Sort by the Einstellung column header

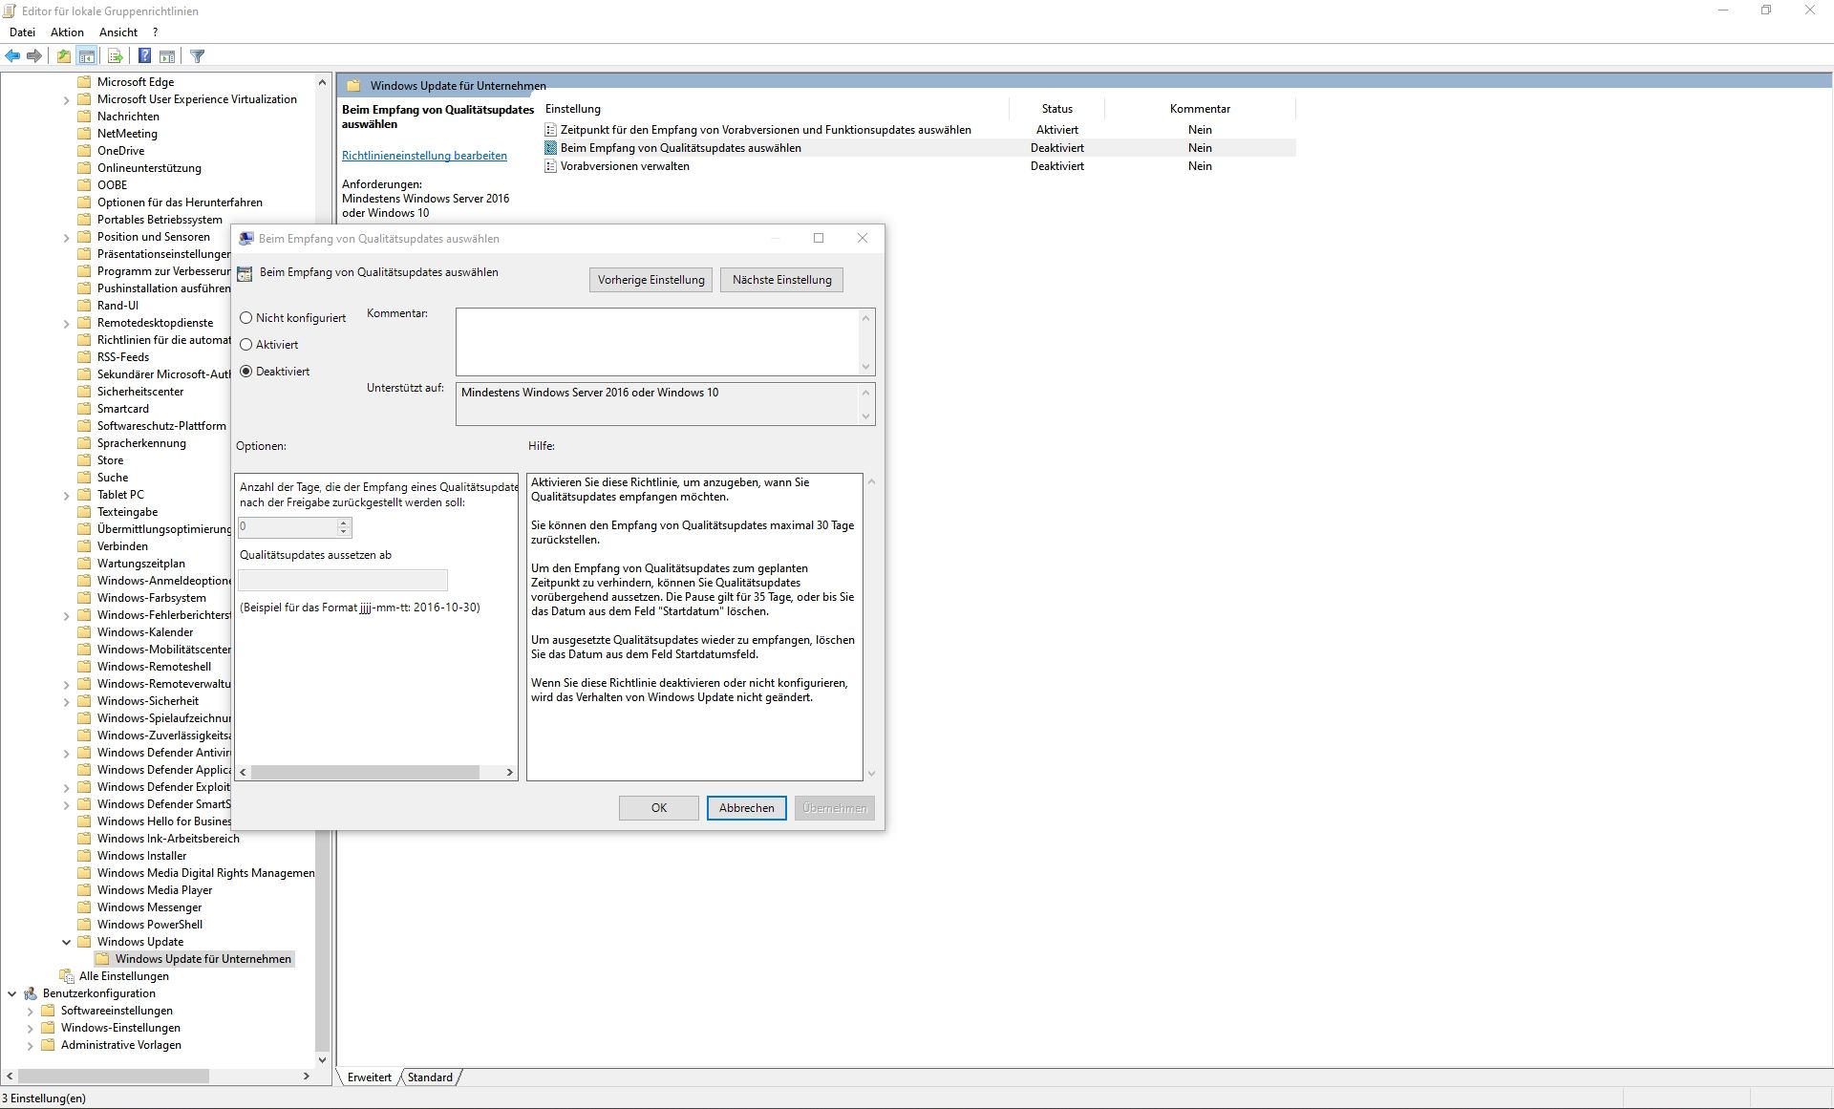775,109
